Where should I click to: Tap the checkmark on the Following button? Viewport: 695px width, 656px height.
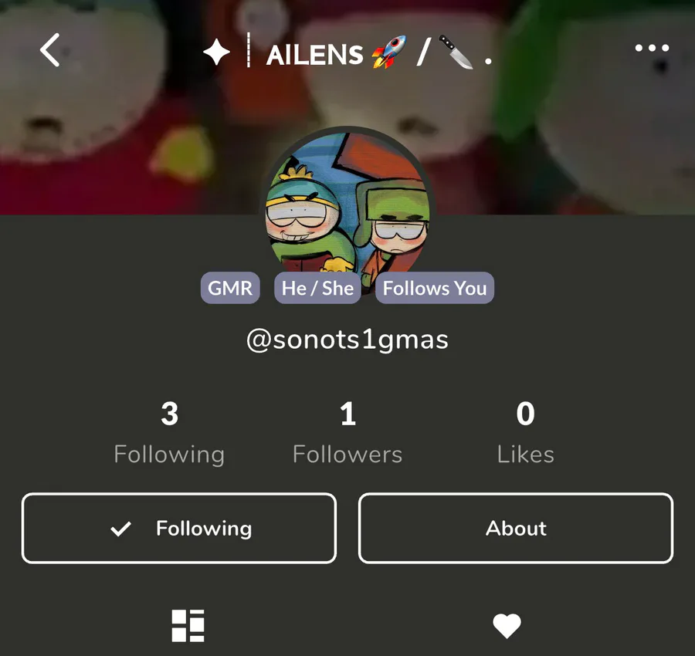click(x=120, y=529)
